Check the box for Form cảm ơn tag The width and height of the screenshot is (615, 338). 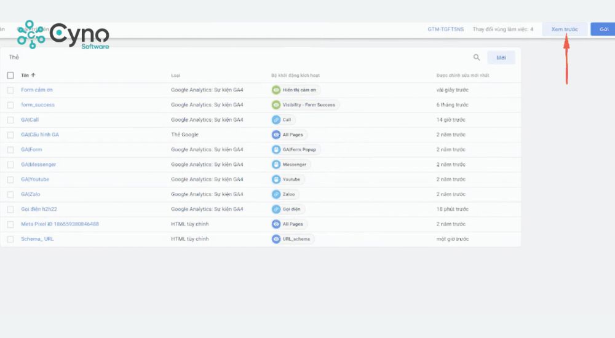(10, 90)
